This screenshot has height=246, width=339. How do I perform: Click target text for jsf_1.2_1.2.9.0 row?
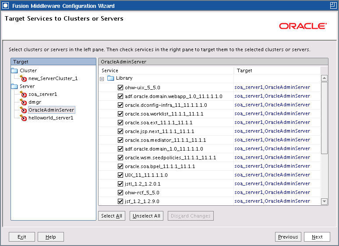(272, 201)
